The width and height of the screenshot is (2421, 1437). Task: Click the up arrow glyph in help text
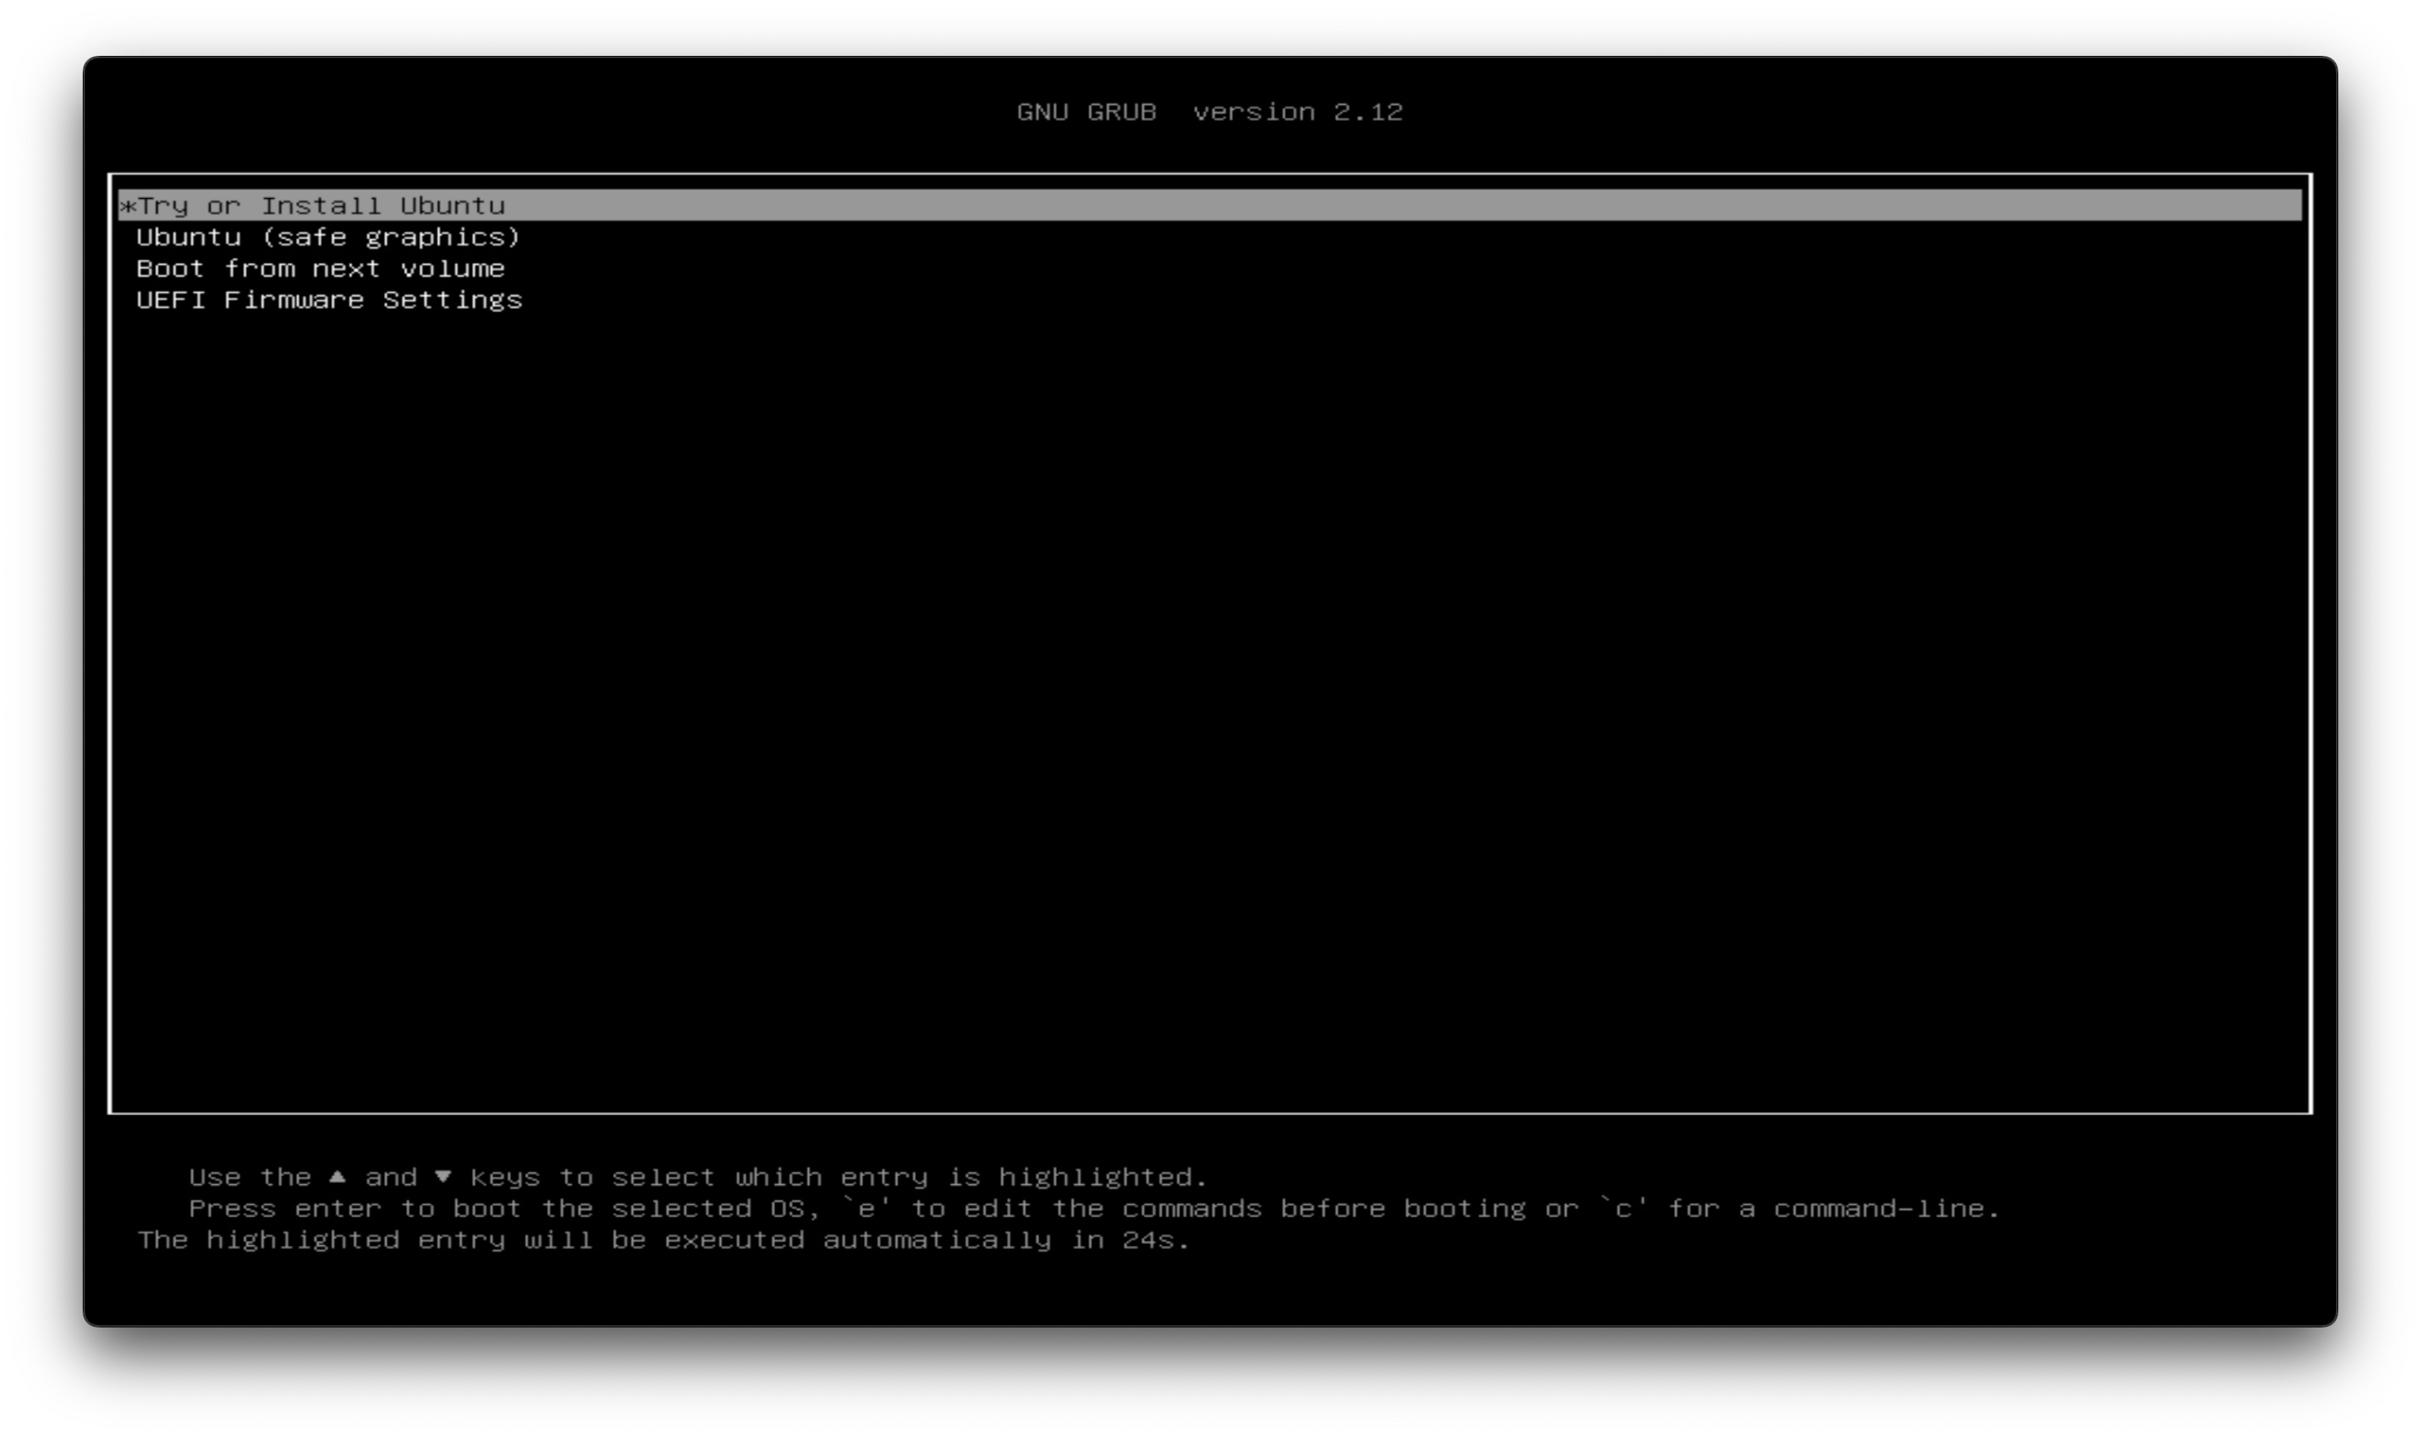coord(337,1178)
